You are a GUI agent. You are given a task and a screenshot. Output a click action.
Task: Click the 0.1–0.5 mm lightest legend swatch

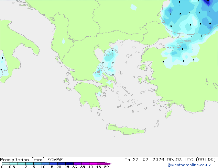click(x=6, y=164)
